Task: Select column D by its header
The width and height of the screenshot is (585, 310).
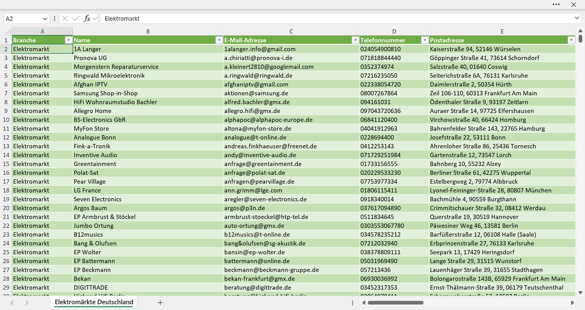Action: click(394, 31)
